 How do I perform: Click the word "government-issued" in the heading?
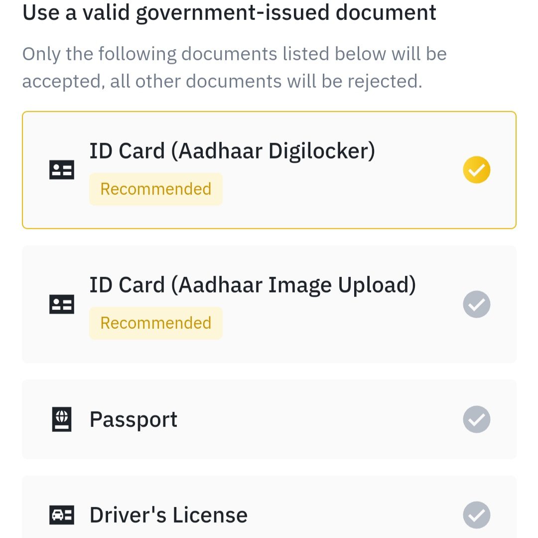(233, 13)
